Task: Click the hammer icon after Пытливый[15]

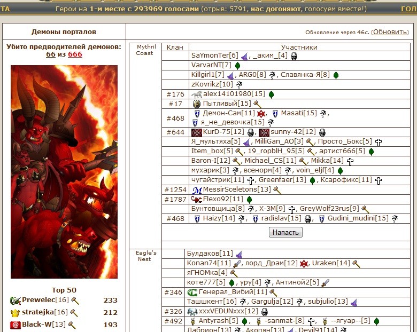Action: [257, 104]
